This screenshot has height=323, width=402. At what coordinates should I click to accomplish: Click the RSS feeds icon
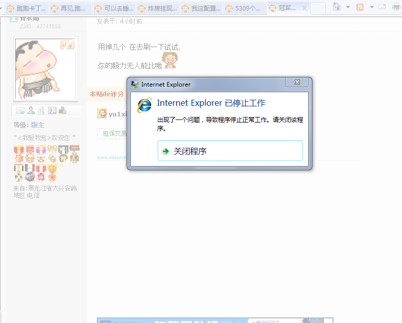click(x=360, y=7)
